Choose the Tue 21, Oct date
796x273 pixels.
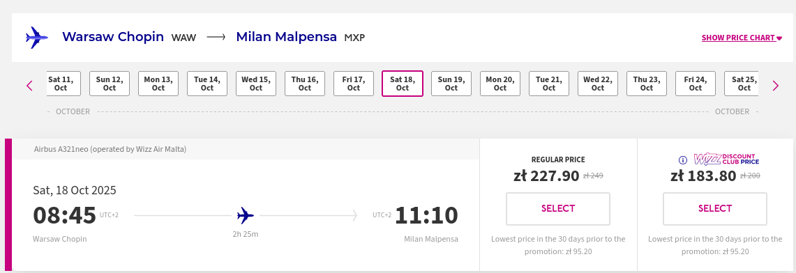pyautogui.click(x=549, y=84)
